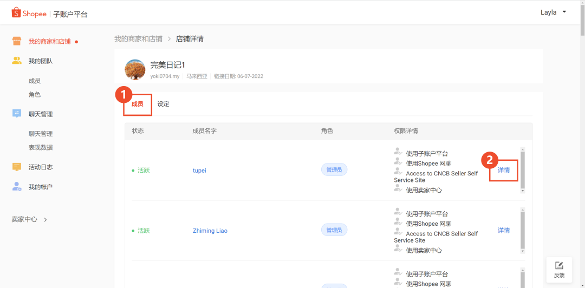The image size is (585, 288).
Task: Open 详情 for Zhiming Liao
Action: pyautogui.click(x=504, y=230)
